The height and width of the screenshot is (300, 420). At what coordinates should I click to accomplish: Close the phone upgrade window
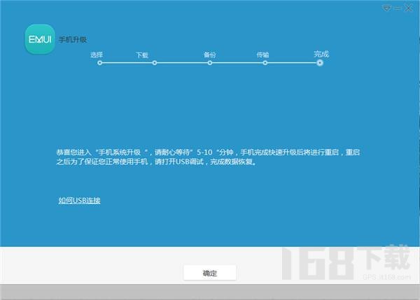(x=408, y=8)
